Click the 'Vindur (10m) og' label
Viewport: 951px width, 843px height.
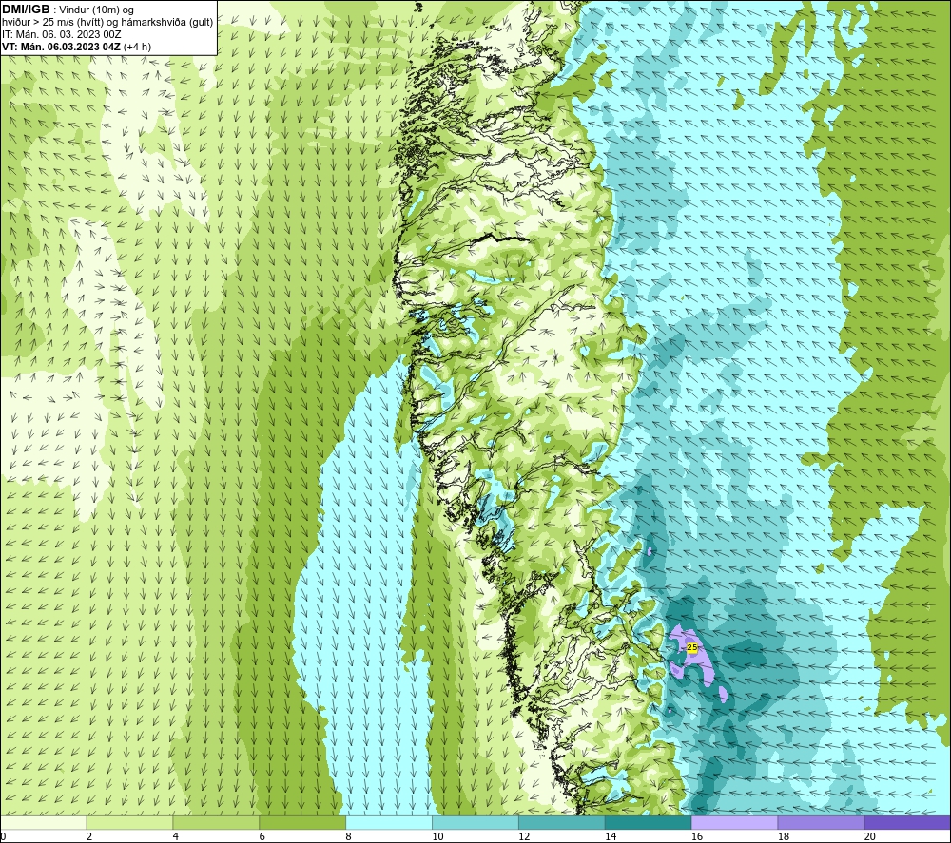click(96, 10)
